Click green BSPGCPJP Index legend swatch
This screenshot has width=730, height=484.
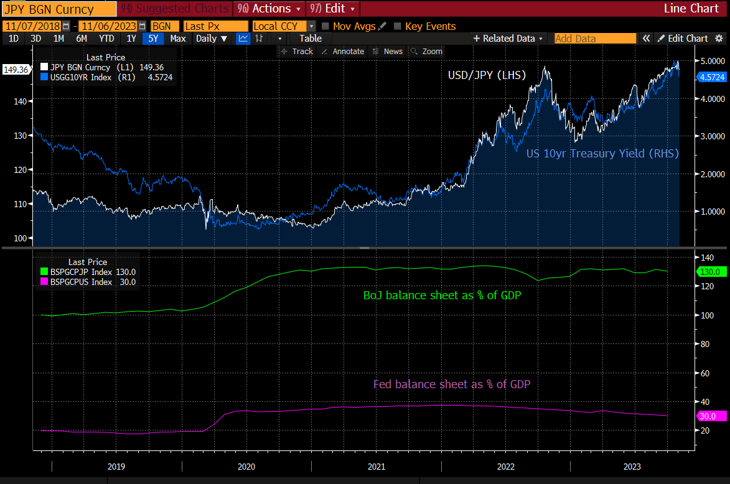point(44,272)
